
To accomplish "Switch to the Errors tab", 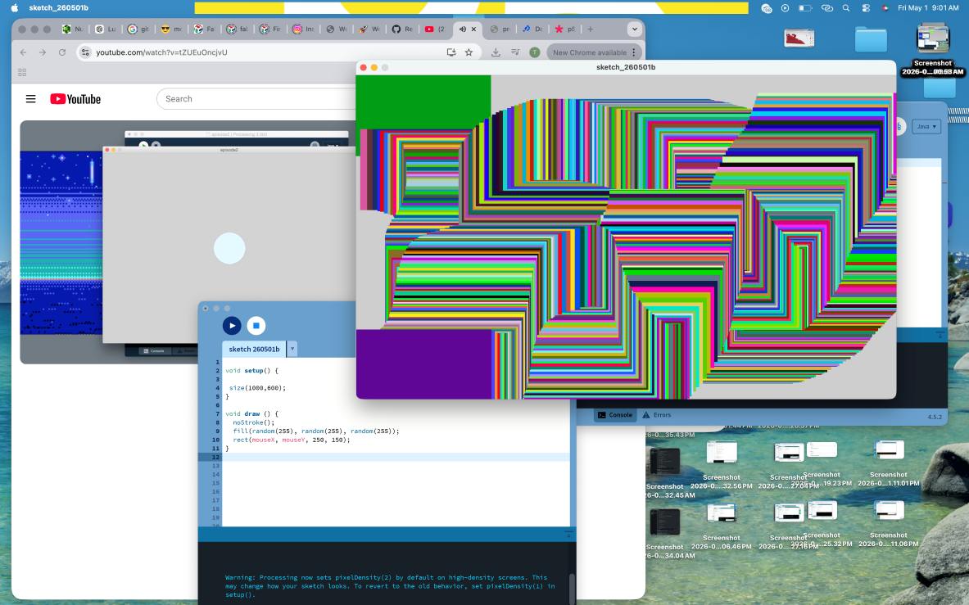I will (656, 415).
